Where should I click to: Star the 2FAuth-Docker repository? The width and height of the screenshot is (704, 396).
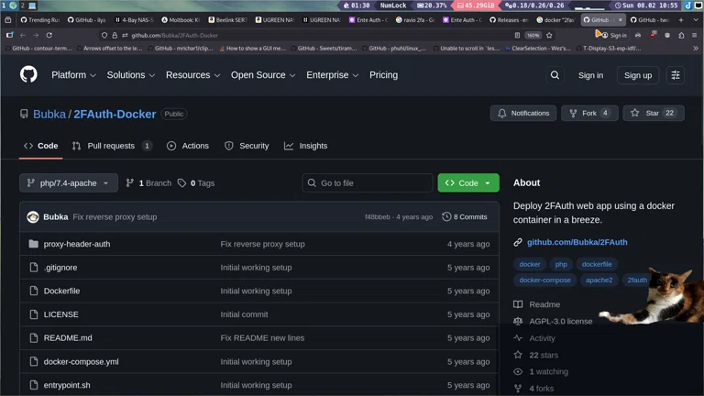653,113
